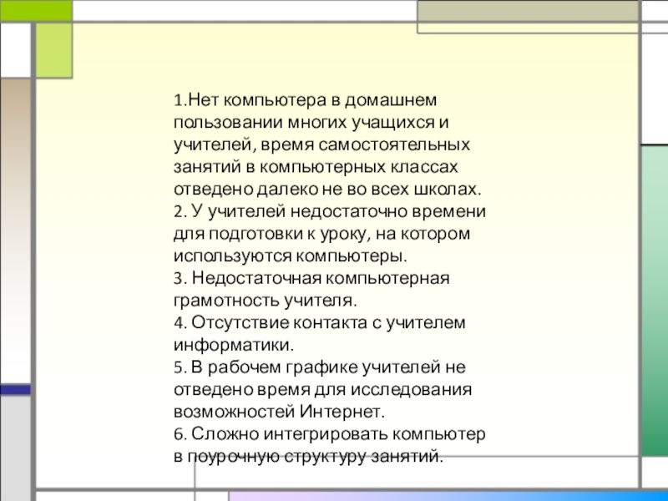Viewport: 668px width, 501px height.
Task: Click the line '5. В рабочем графике учителей не'
Action: (x=320, y=367)
